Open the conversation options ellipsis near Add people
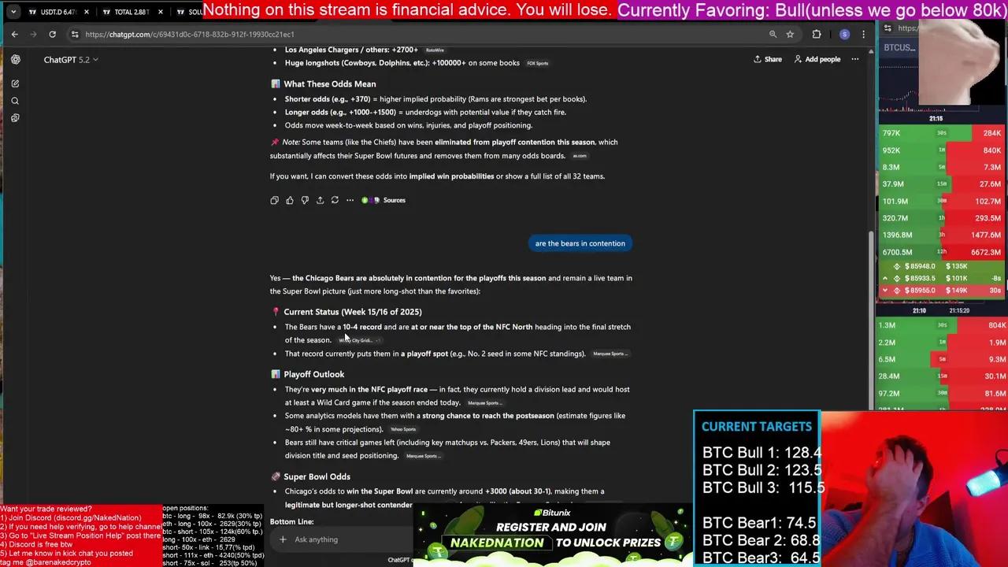This screenshot has height=567, width=1008. (x=854, y=59)
